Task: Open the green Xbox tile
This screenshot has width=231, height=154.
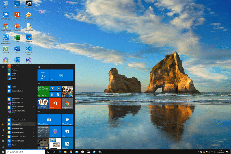Action: pos(43,91)
